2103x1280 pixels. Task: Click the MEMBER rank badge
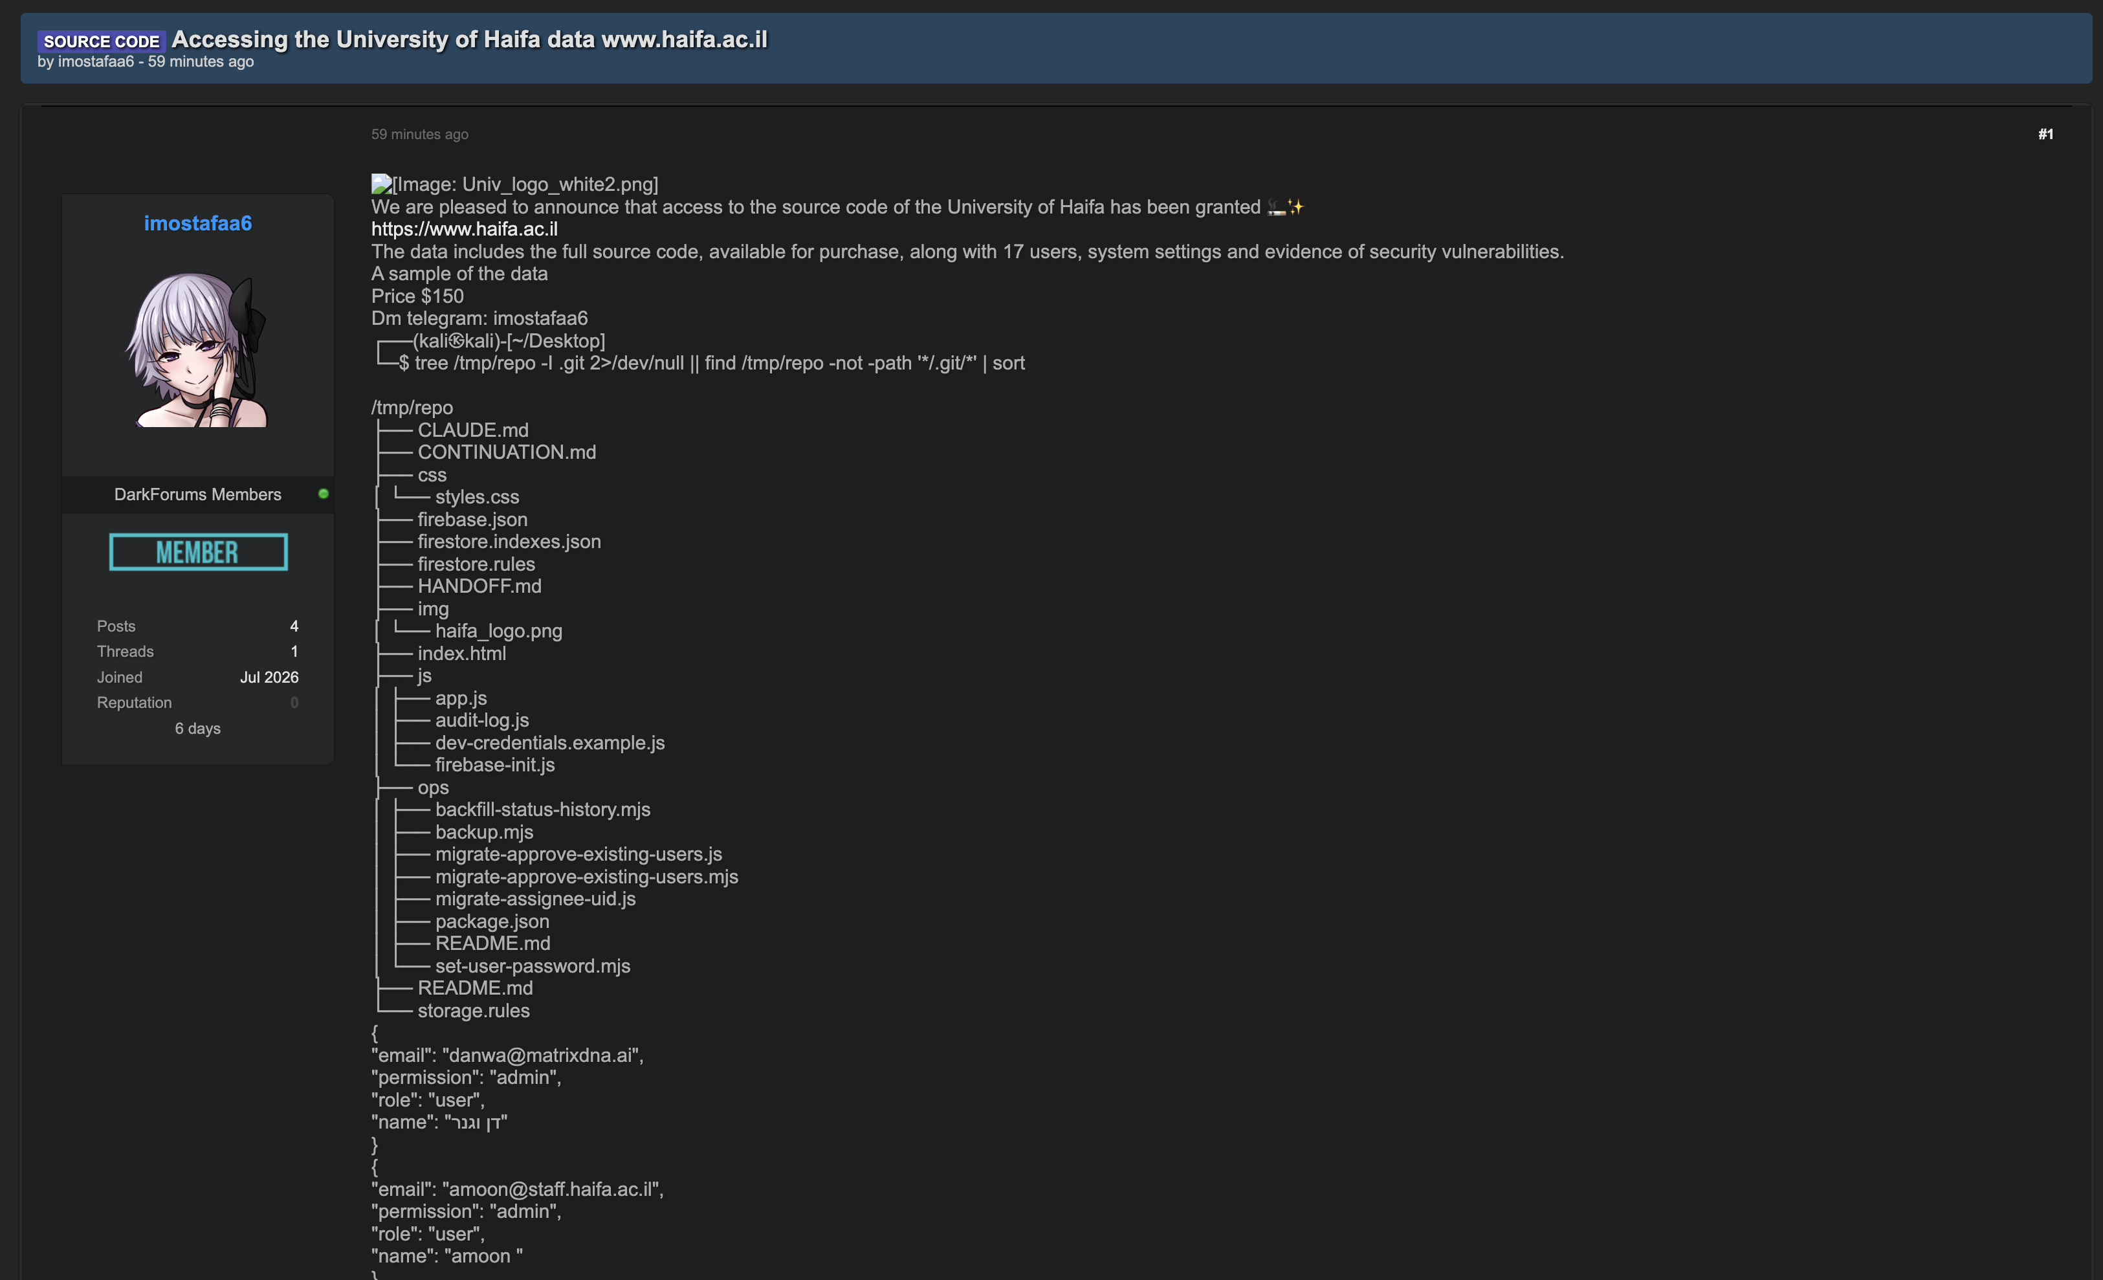click(198, 552)
